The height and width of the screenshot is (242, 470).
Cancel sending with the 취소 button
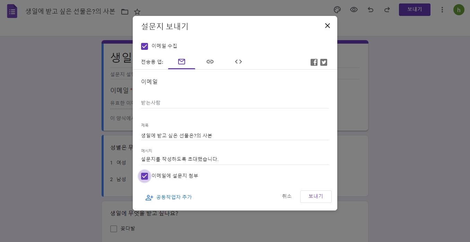coord(287,196)
